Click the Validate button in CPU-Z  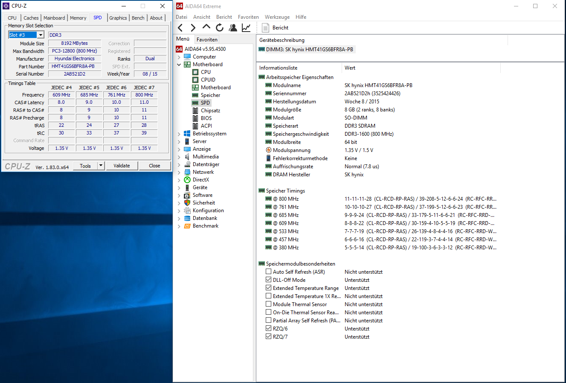pos(122,166)
